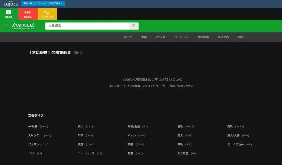Open the スレンダー (983) category link
The width and height of the screenshot is (282, 165).
click(40, 135)
